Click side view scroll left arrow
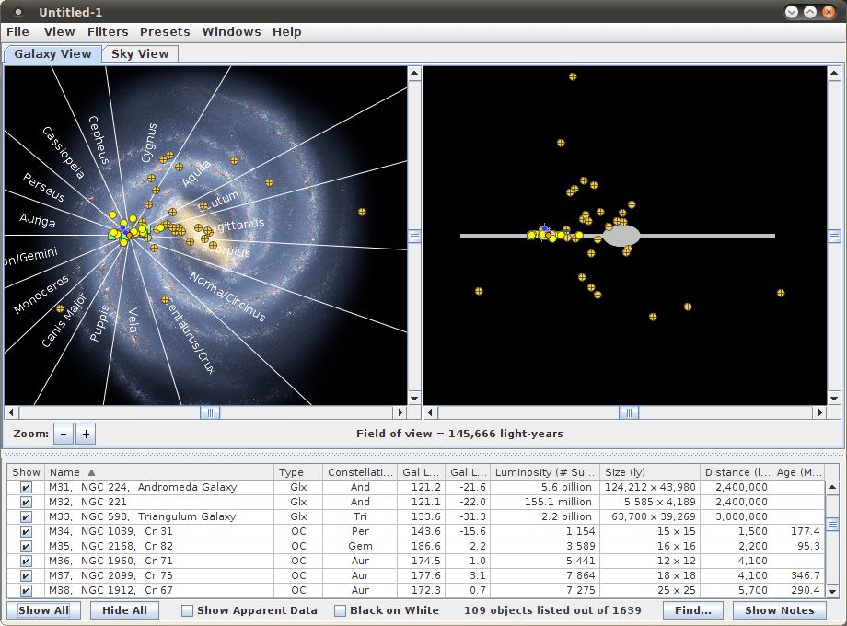 coord(431,412)
